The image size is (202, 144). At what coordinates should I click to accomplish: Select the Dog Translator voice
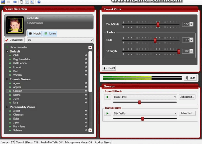[x=47, y=59]
